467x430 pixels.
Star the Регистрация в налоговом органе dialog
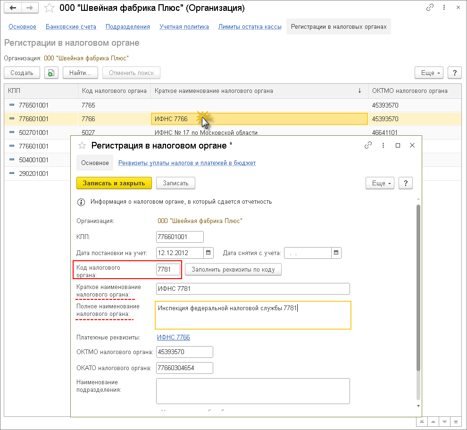click(82, 146)
